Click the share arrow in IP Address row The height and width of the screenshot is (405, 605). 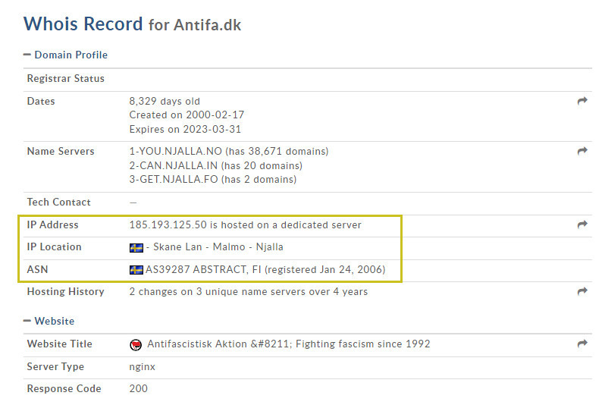coord(582,224)
